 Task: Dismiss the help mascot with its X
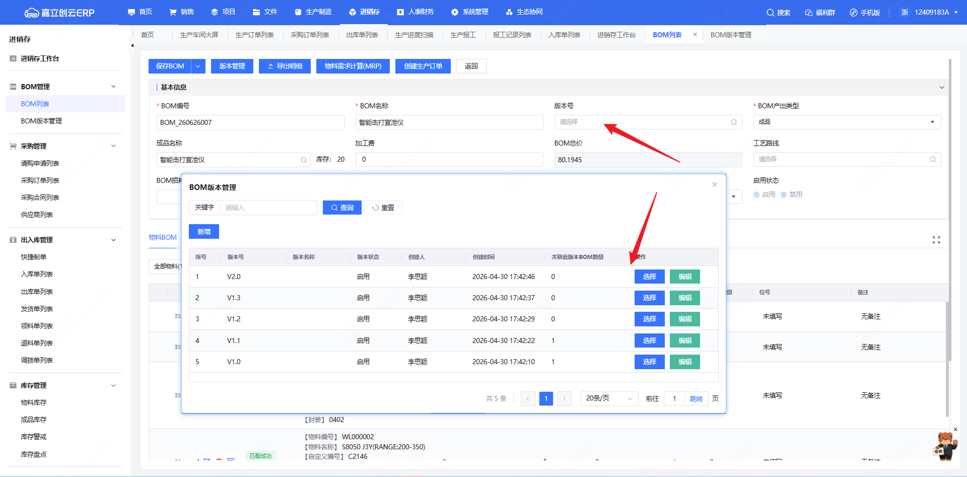955,429
